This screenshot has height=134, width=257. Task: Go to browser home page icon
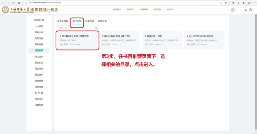pos(19,3)
